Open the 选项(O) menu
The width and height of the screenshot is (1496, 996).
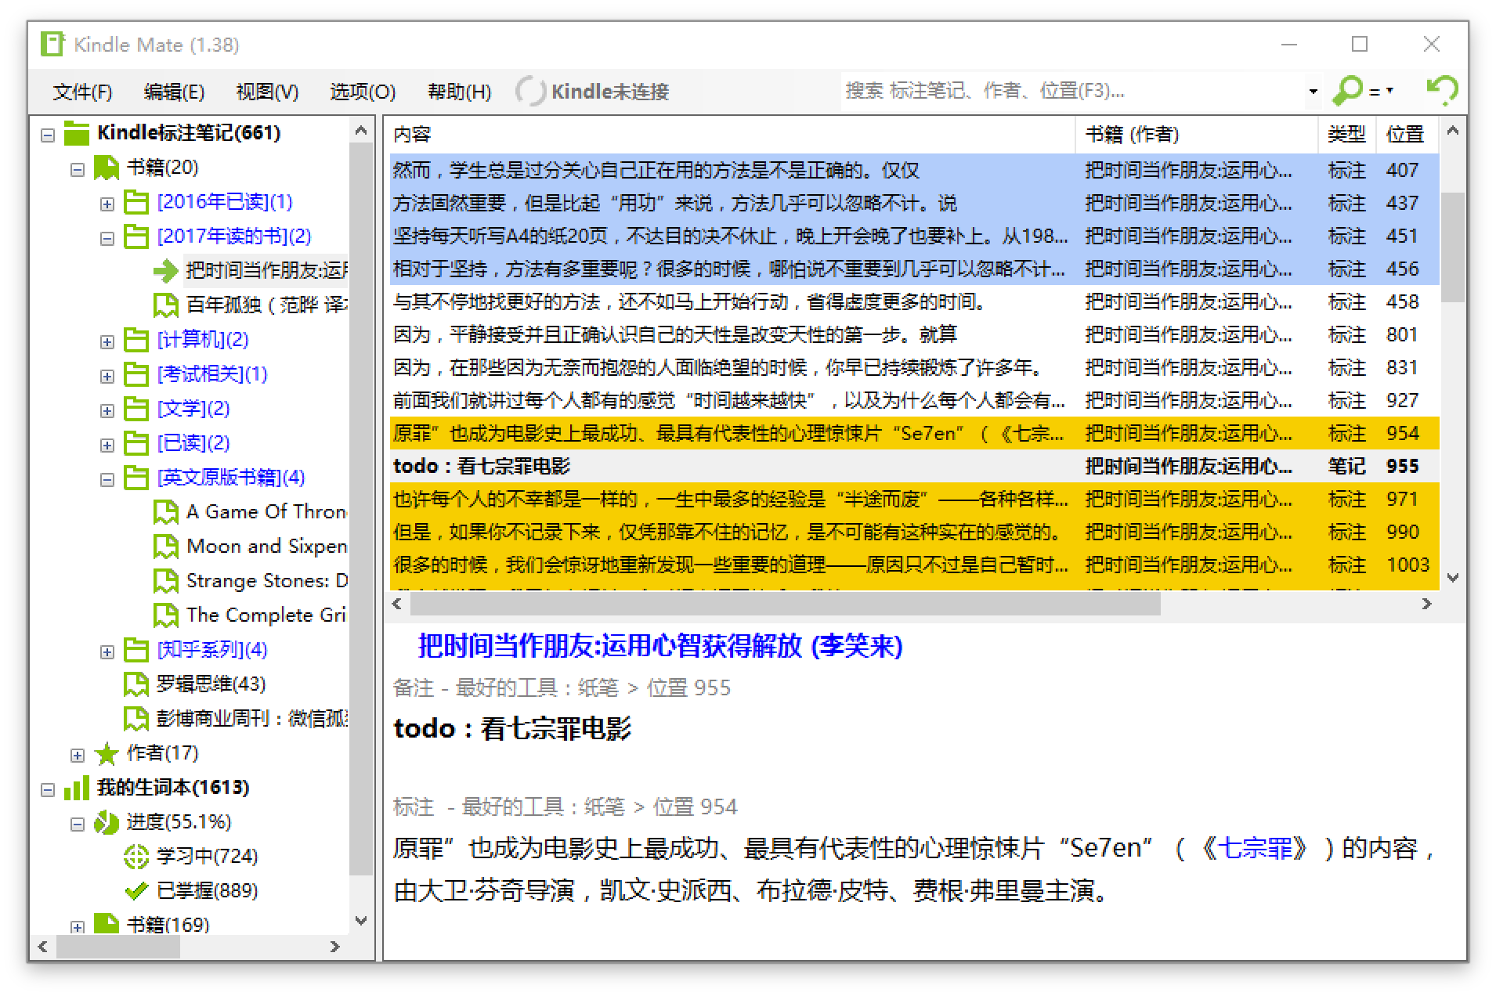[x=363, y=92]
